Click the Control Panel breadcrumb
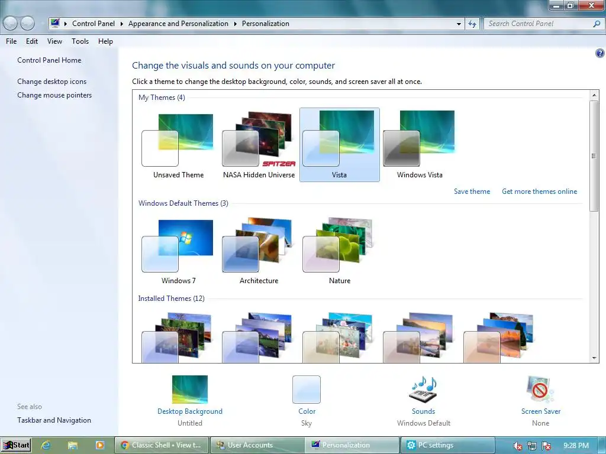Screen dimensions: 606x454 point(93,24)
